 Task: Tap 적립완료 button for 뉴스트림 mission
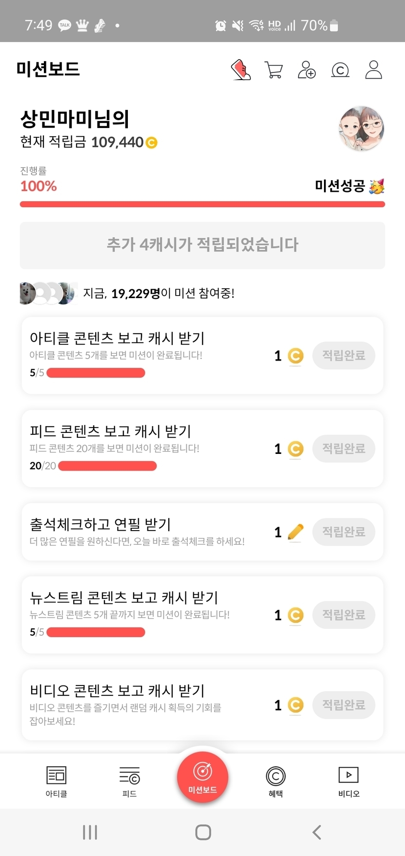point(344,615)
